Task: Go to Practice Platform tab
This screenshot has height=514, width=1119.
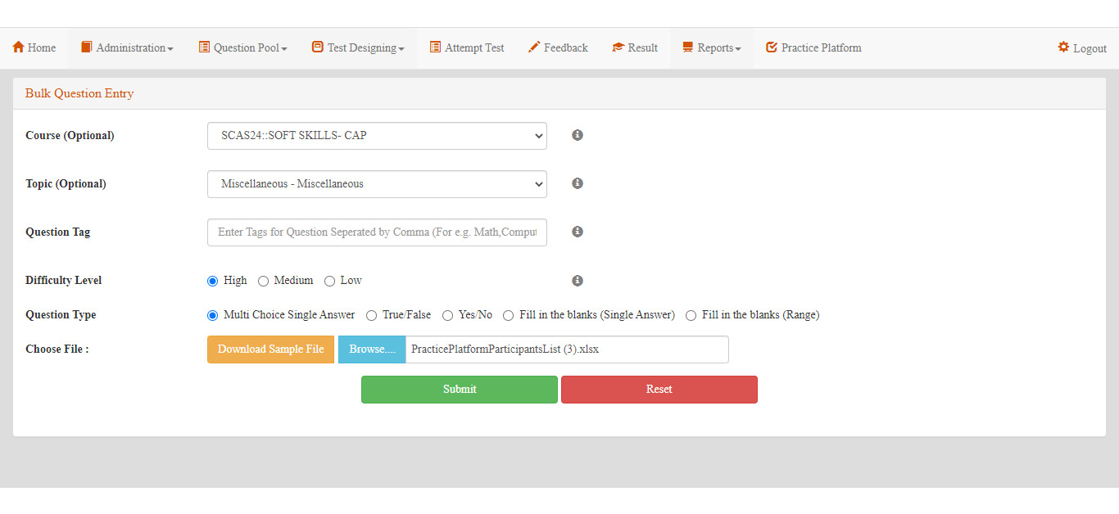Action: pyautogui.click(x=813, y=48)
